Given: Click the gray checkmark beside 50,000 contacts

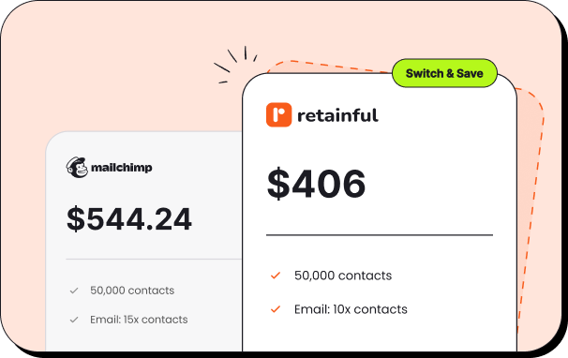Looking at the screenshot, I should click(x=74, y=291).
